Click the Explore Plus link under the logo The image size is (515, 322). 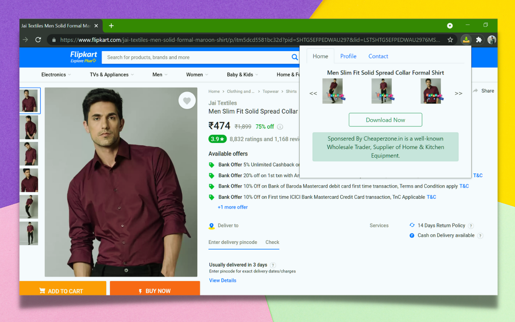83,61
